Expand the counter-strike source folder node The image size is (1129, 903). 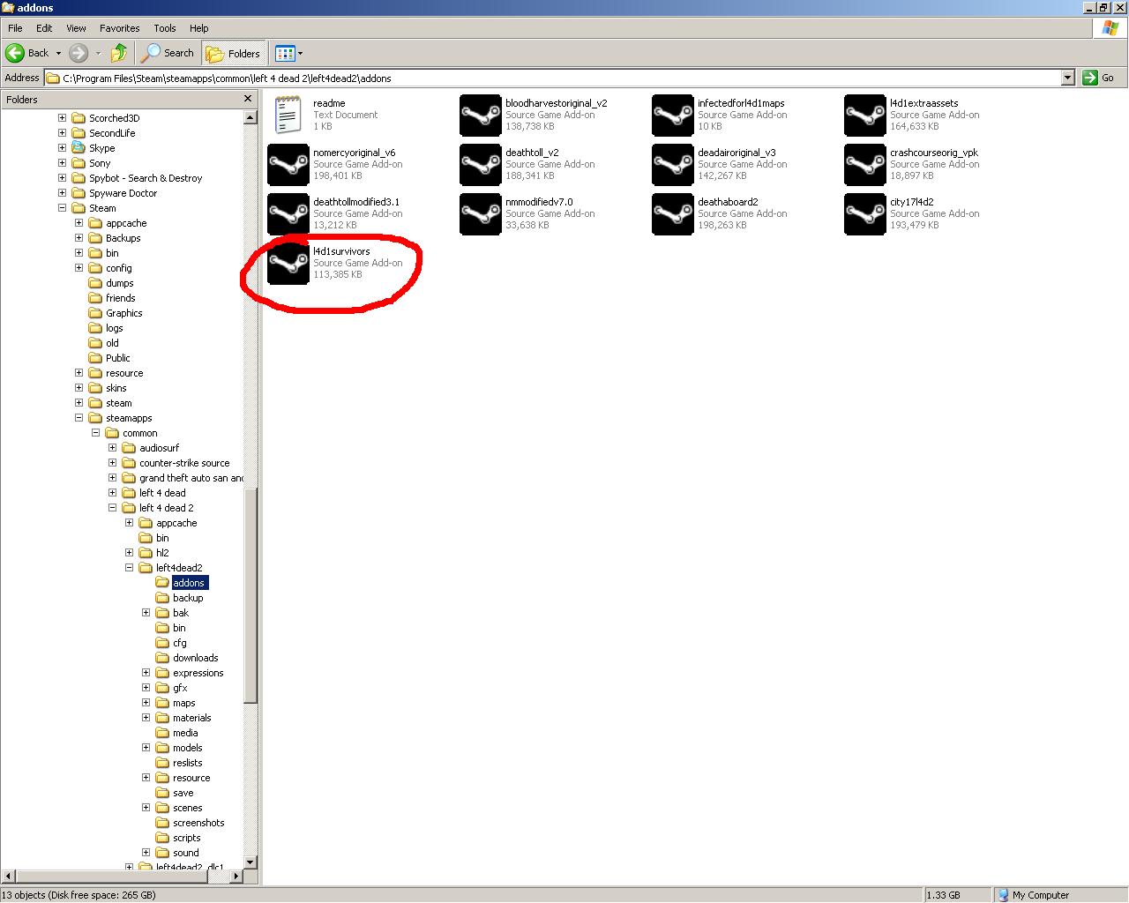click(112, 463)
